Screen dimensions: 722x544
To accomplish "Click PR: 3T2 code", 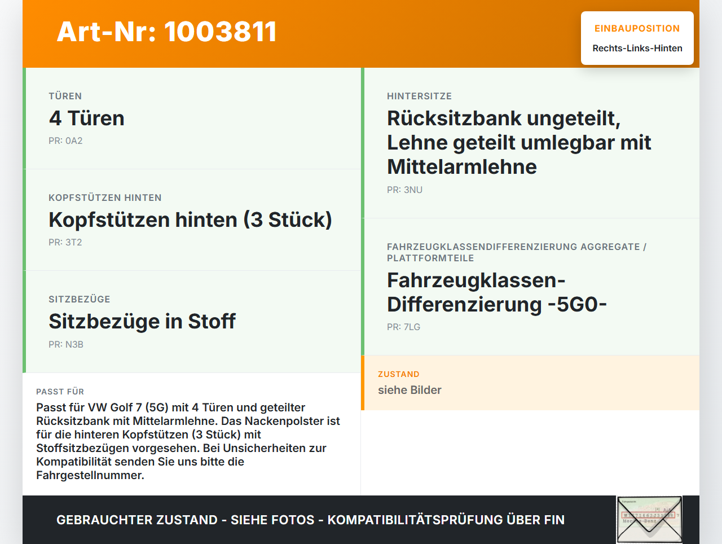I will (65, 243).
